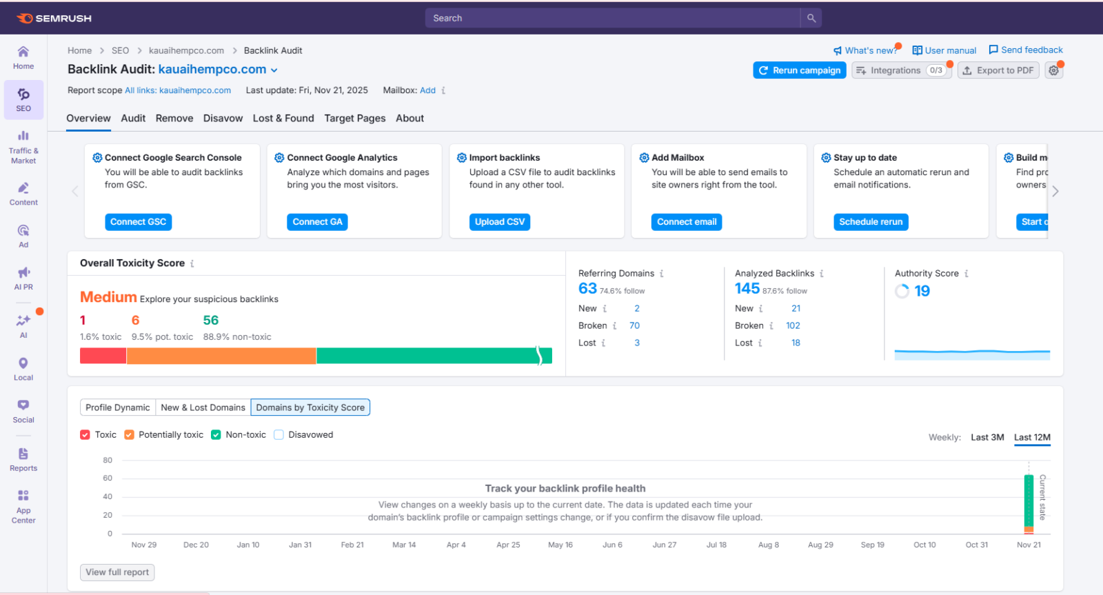The width and height of the screenshot is (1103, 595).
Task: Click the red toxic bar segment
Action: click(103, 356)
